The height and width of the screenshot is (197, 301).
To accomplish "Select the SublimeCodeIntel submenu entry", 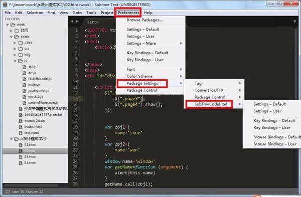I will (214, 104).
